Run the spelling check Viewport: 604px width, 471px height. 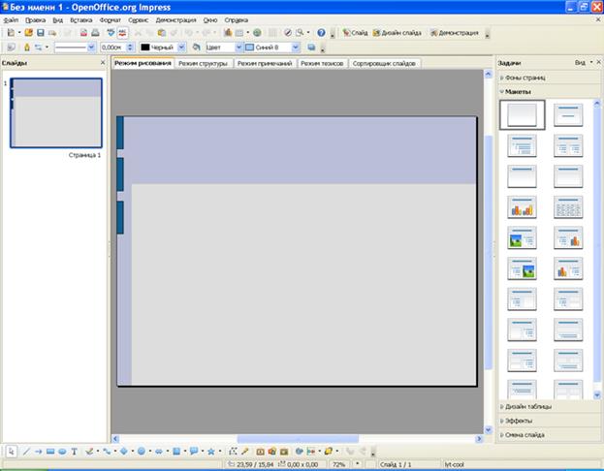pos(111,33)
